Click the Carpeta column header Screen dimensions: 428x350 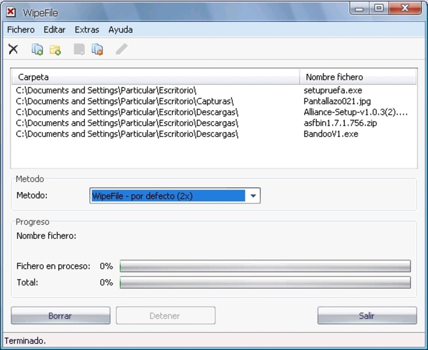[x=156, y=77]
